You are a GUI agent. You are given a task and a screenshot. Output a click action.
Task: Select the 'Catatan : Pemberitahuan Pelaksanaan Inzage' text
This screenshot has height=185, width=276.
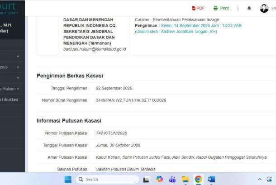[x=177, y=20]
